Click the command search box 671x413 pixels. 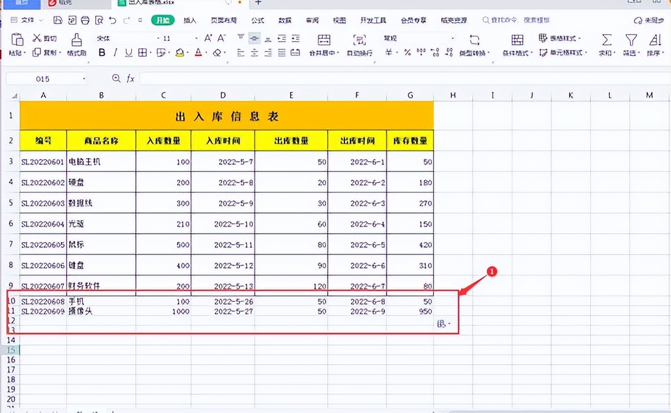coord(516,20)
